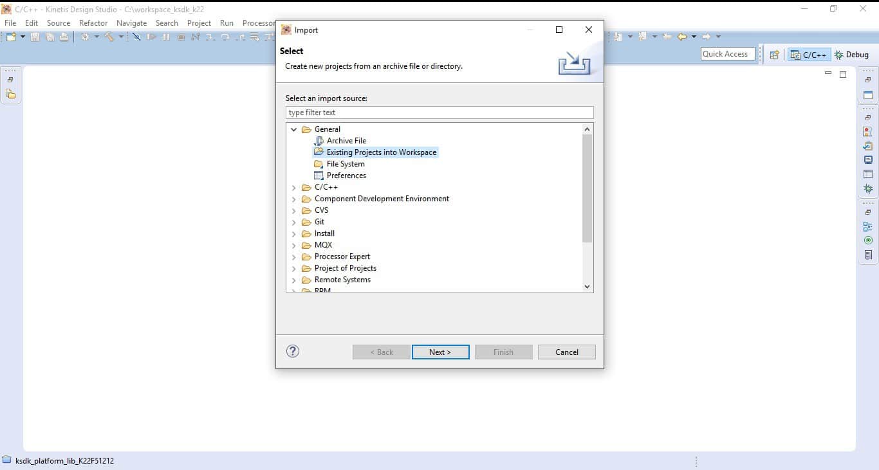Screen dimensions: 879x470
Task: Maximize the empty editor area
Action: click(x=843, y=75)
